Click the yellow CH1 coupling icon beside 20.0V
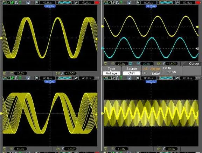This screenshot has width=202, height=153. tap(105, 64)
